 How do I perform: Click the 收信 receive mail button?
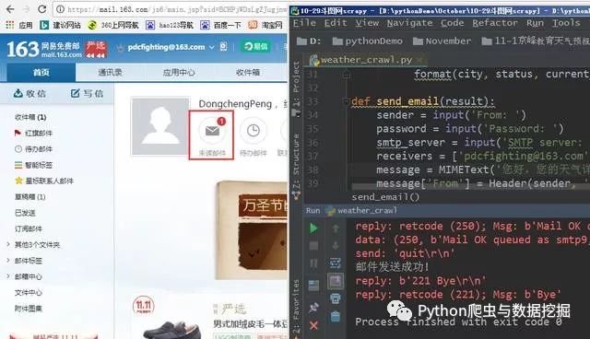click(29, 94)
